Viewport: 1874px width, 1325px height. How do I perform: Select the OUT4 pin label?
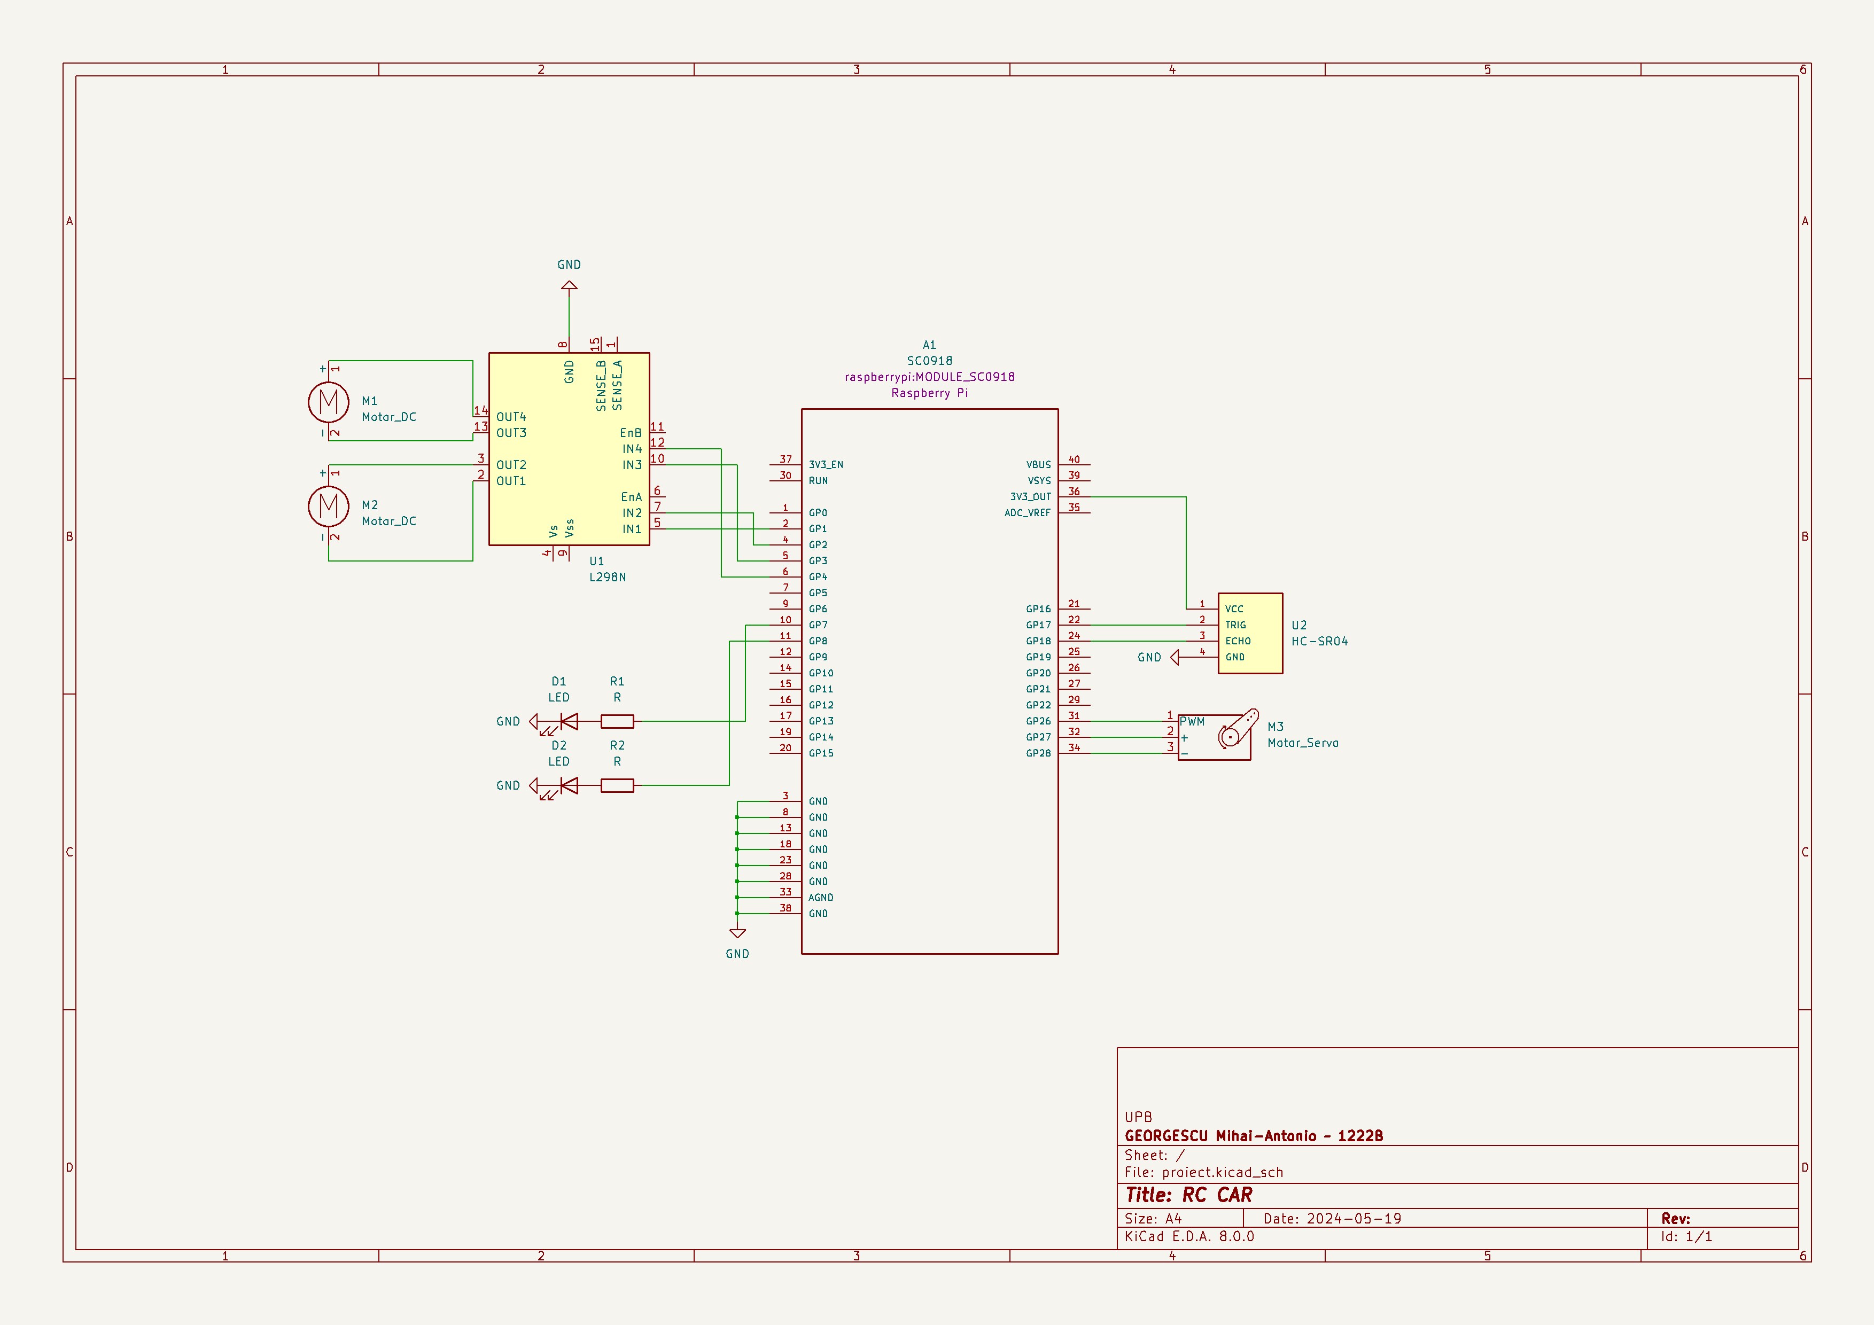tap(511, 417)
